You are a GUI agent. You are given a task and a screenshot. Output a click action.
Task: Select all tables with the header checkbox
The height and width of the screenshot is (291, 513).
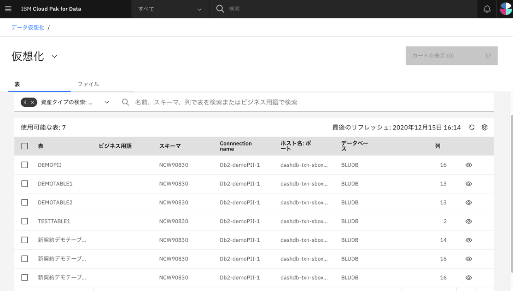[24, 145]
